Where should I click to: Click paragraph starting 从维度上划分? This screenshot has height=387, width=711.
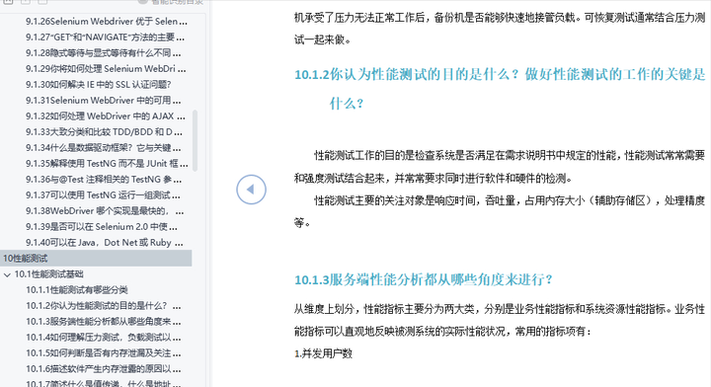500,321
